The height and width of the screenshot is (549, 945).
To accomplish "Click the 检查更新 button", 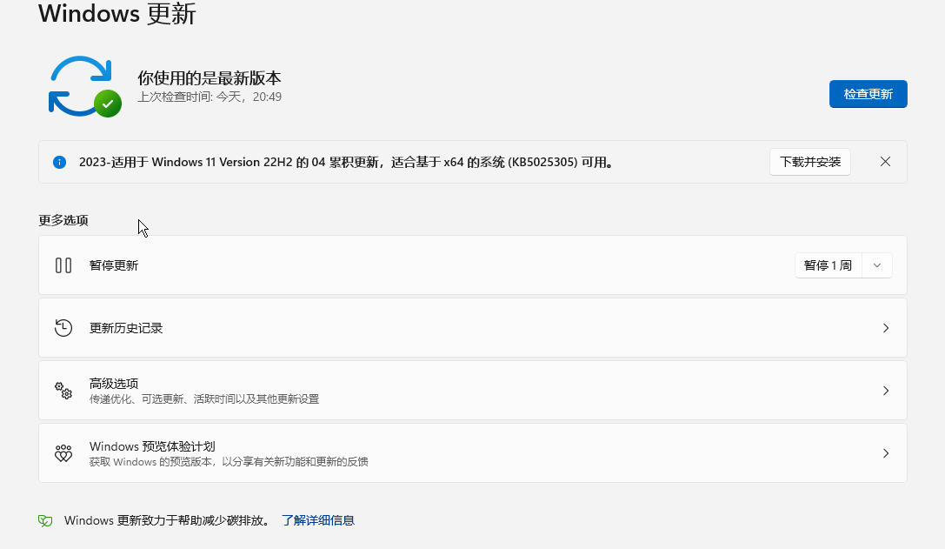I will pos(868,94).
